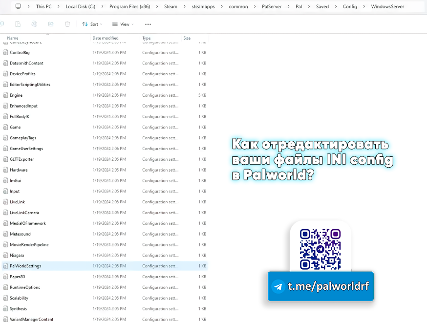Navigate to This PC breadcrumb
This screenshot has width=427, height=325.
43,6
